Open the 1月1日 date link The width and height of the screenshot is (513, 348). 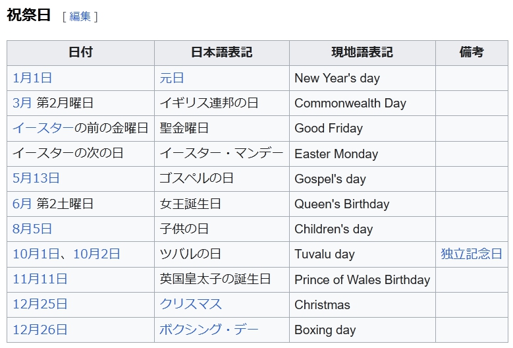pyautogui.click(x=32, y=78)
